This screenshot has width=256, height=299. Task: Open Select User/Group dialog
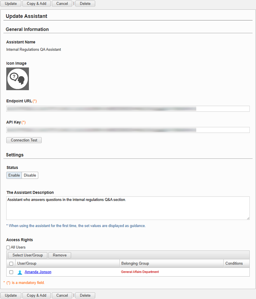point(28,255)
